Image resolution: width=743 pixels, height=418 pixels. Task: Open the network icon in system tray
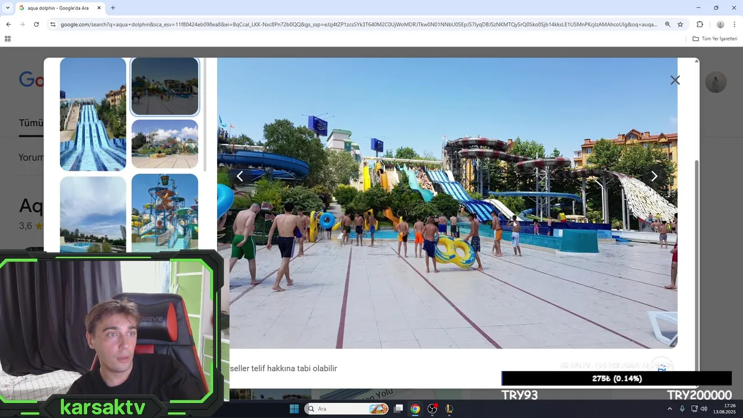694,409
